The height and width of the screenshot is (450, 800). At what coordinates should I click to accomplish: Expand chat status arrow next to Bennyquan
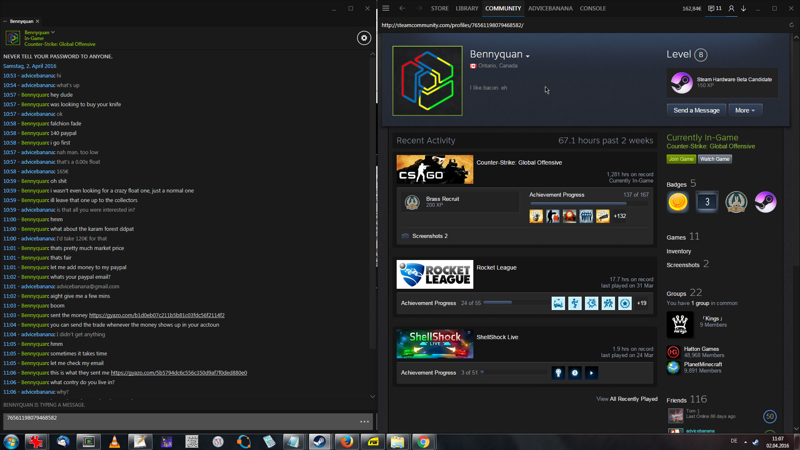53,32
